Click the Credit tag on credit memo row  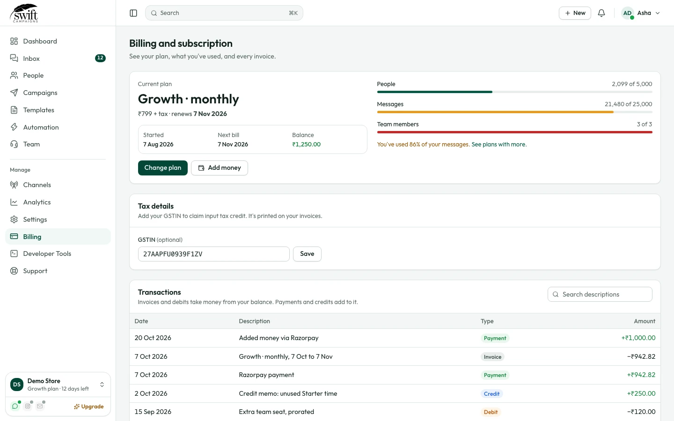(x=491, y=394)
